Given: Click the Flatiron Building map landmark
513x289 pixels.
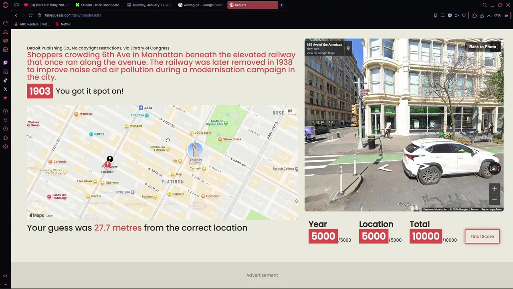Looking at the screenshot, I should click(195, 151).
